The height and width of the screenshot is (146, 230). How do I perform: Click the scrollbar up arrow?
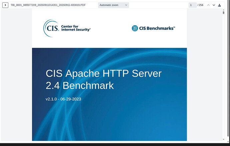(x=223, y=10)
